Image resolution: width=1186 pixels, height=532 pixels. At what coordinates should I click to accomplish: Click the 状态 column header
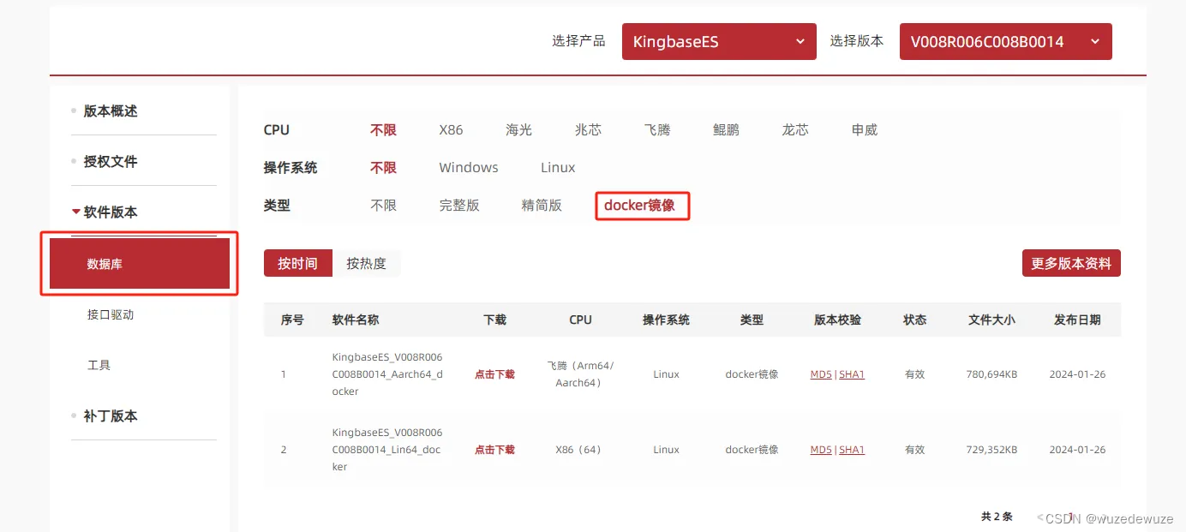(x=914, y=320)
